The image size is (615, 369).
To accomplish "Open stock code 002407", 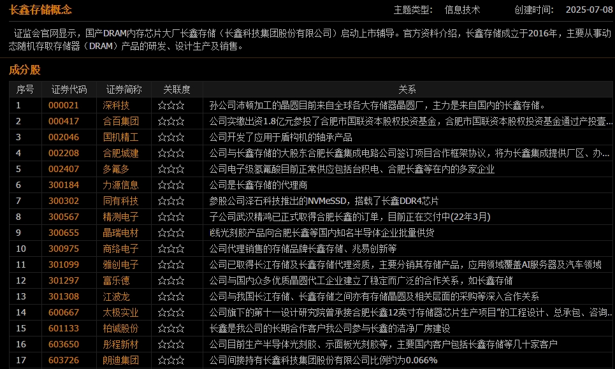I will [x=64, y=169].
